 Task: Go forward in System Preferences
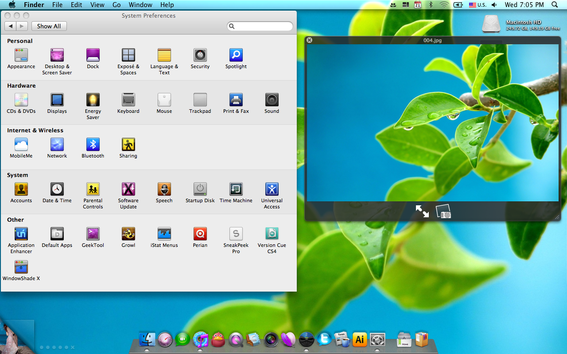click(22, 26)
